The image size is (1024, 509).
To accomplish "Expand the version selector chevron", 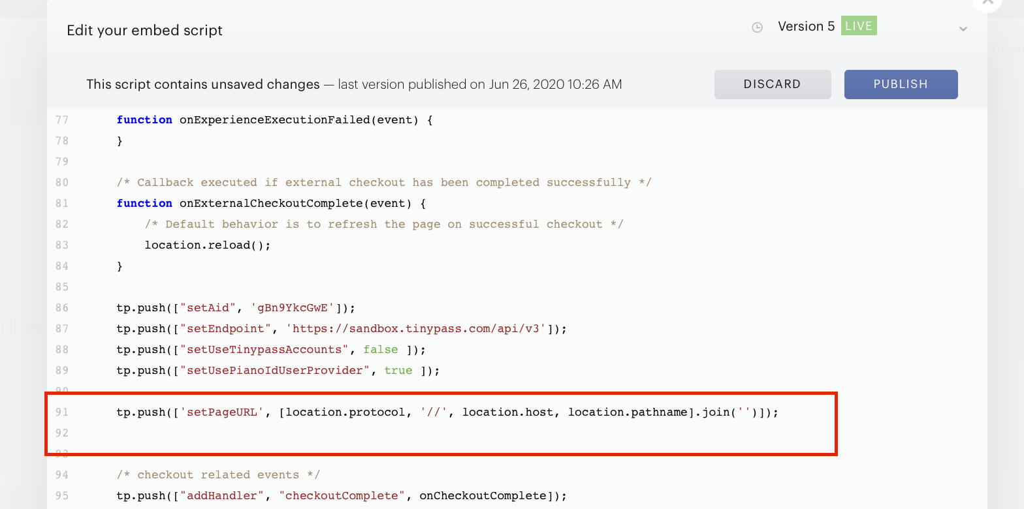I will [x=963, y=29].
